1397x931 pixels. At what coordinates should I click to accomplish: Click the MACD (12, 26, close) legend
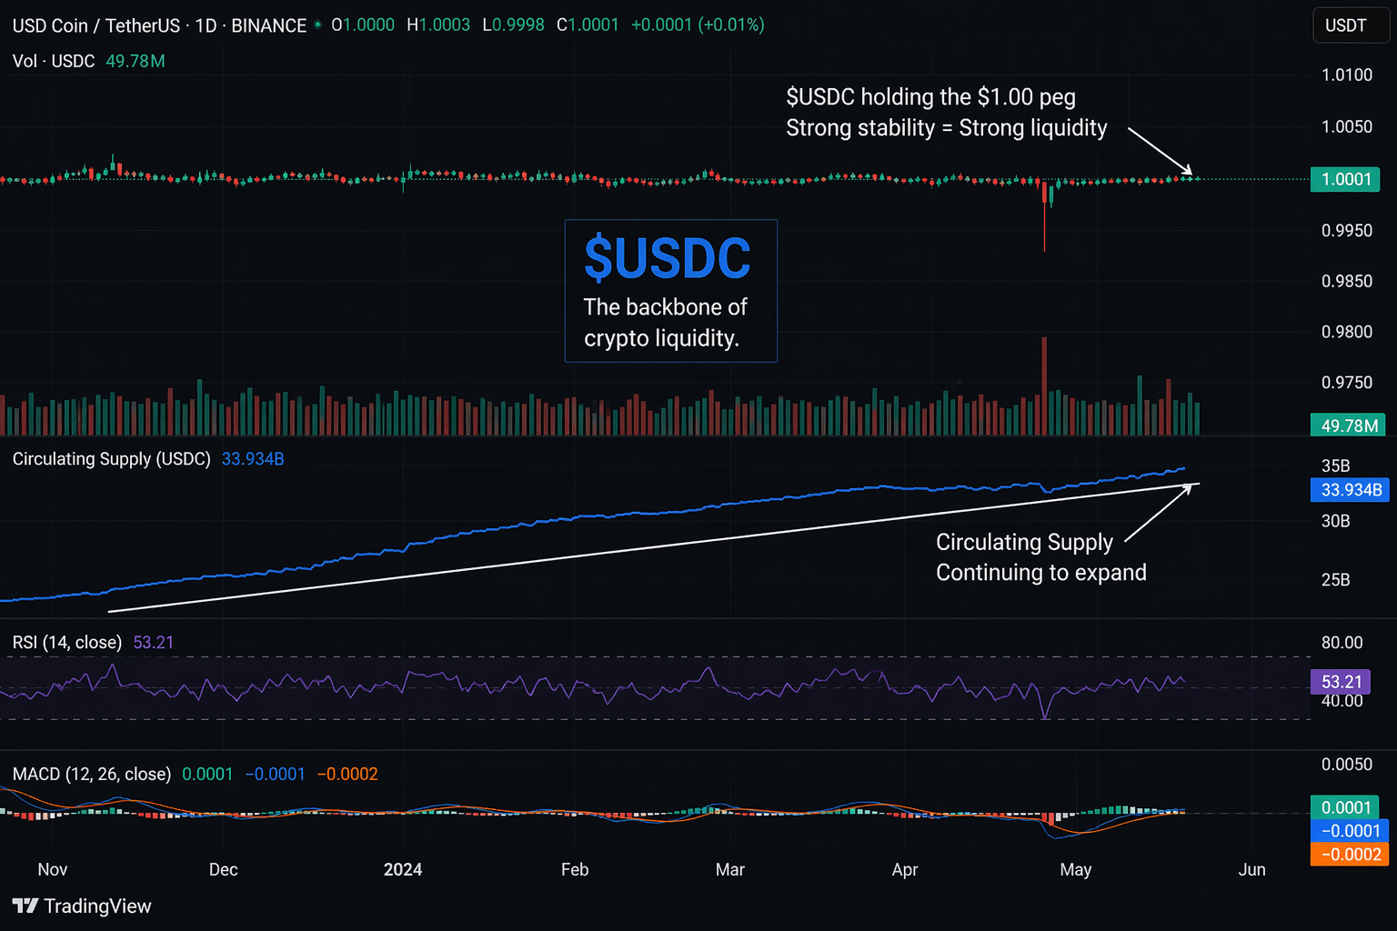(92, 774)
